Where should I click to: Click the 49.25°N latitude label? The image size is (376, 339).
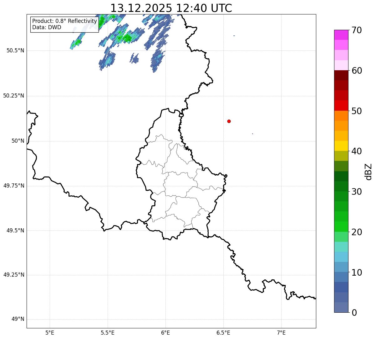pos(14,275)
